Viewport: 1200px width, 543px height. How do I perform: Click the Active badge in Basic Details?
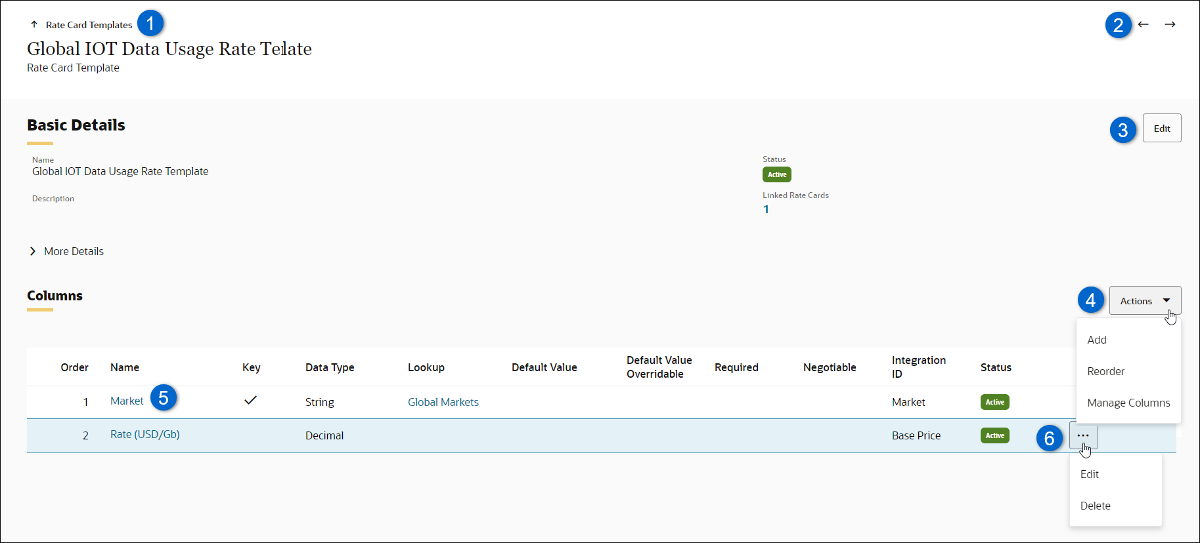pyautogui.click(x=776, y=174)
